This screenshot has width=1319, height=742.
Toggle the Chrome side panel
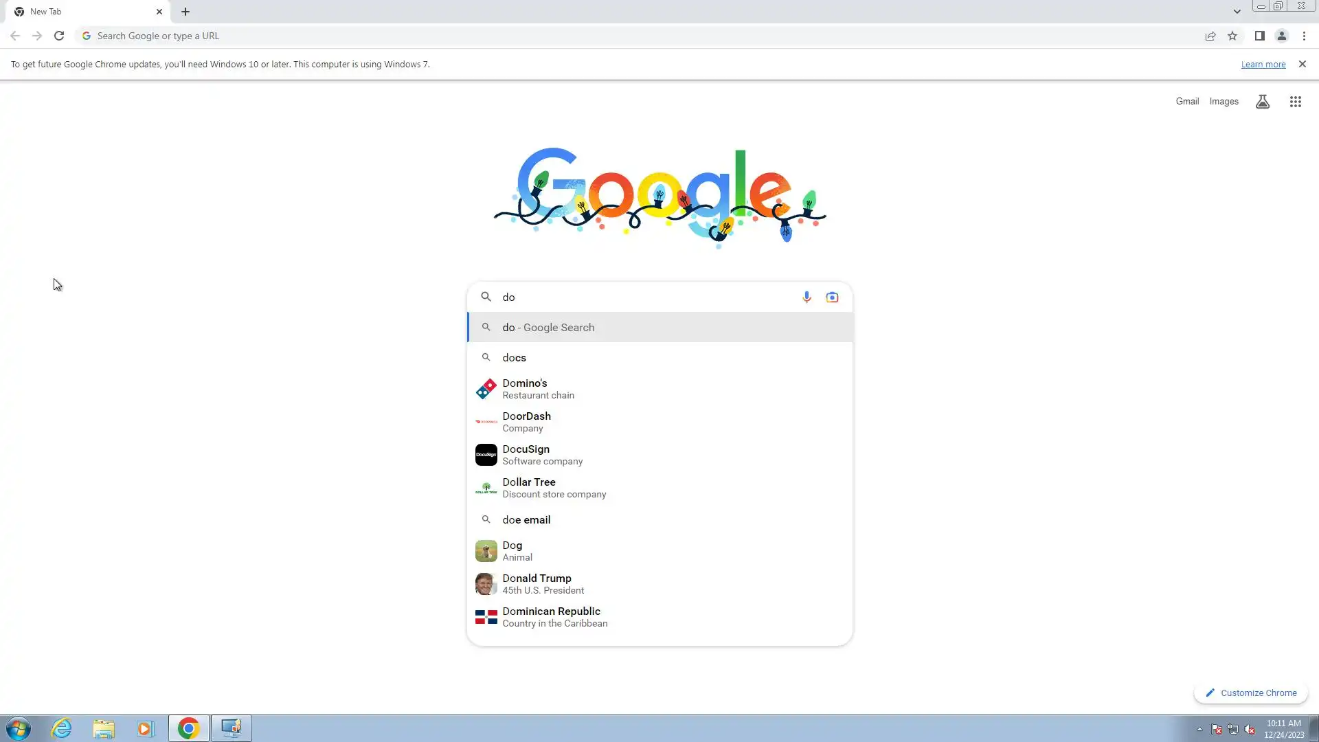tap(1259, 36)
